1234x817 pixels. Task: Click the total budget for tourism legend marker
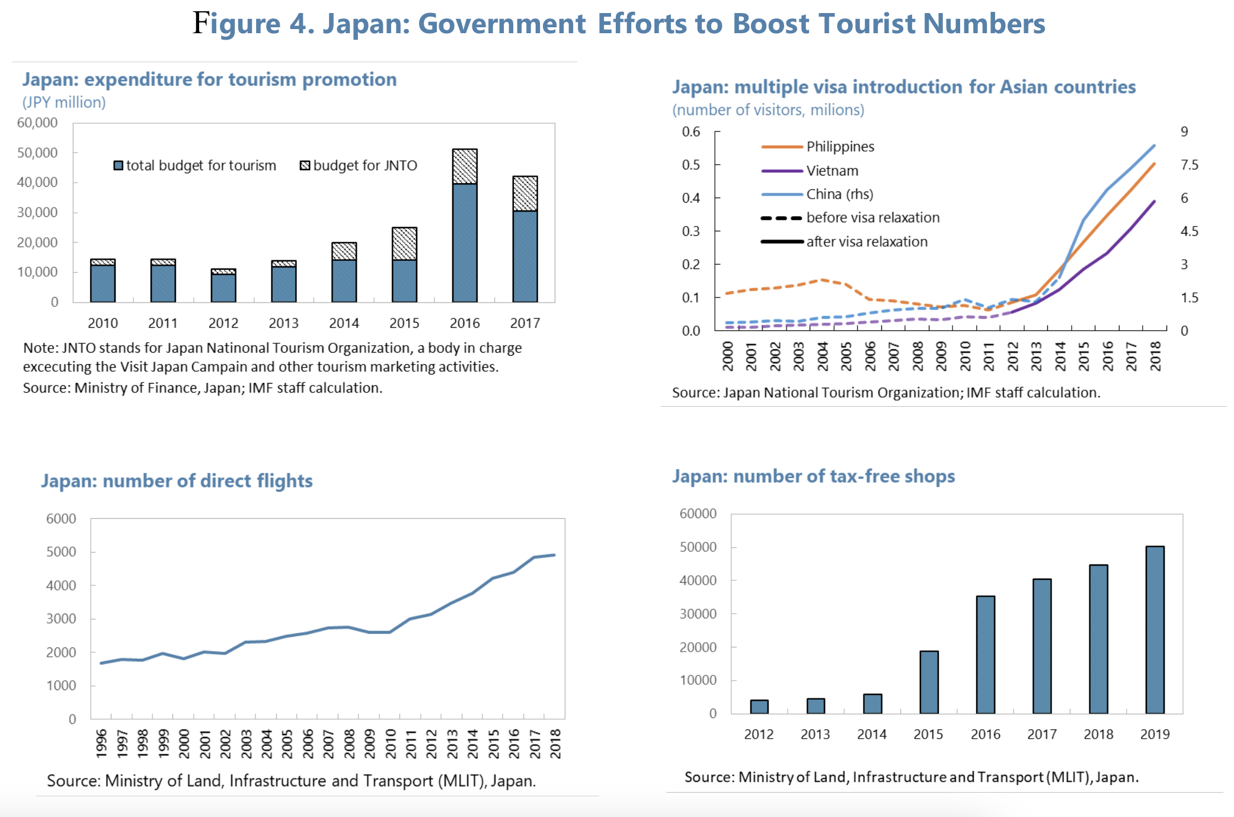[x=119, y=166]
